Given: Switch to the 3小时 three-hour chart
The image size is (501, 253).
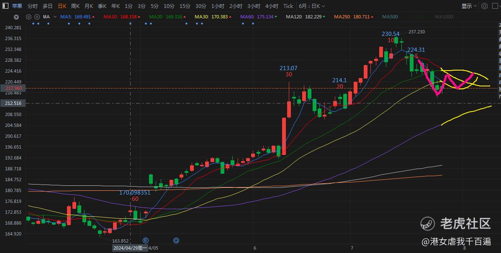Looking at the screenshot, I should point(254,6).
